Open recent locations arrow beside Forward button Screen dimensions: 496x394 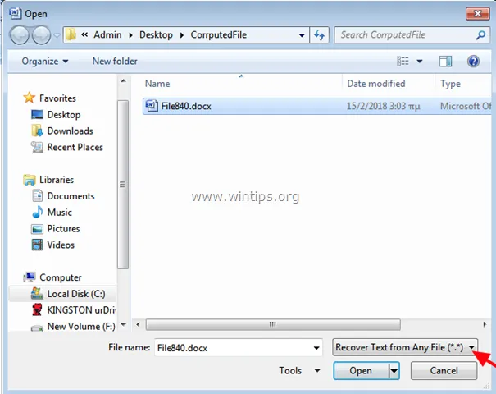click(57, 35)
